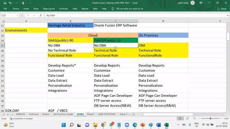Image resolution: width=230 pixels, height=129 pixels.
Task: Switch to the Sheet3 sheet tab
Action: tap(46, 114)
